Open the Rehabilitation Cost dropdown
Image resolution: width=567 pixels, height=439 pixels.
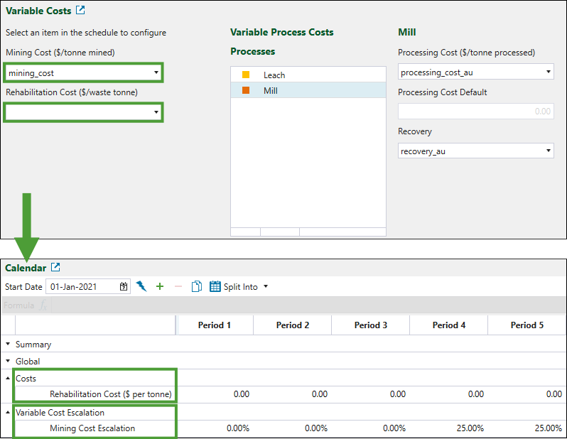click(x=156, y=112)
